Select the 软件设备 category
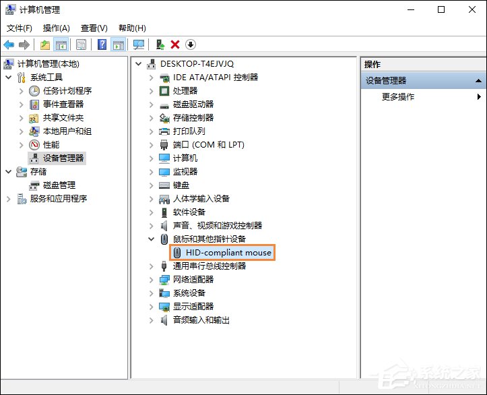 189,212
